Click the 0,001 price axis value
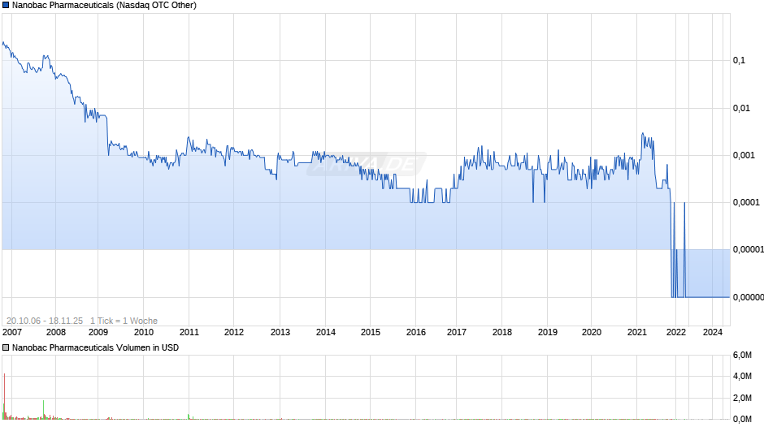Screen dimensions: 764x427 (x=744, y=155)
